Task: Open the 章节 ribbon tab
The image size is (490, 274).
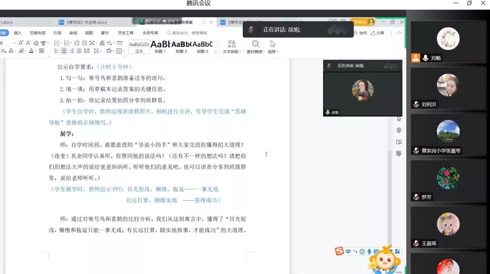Action: [x=105, y=33]
